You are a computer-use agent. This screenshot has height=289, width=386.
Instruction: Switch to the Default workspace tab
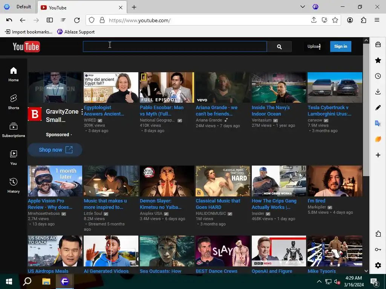tap(18, 7)
